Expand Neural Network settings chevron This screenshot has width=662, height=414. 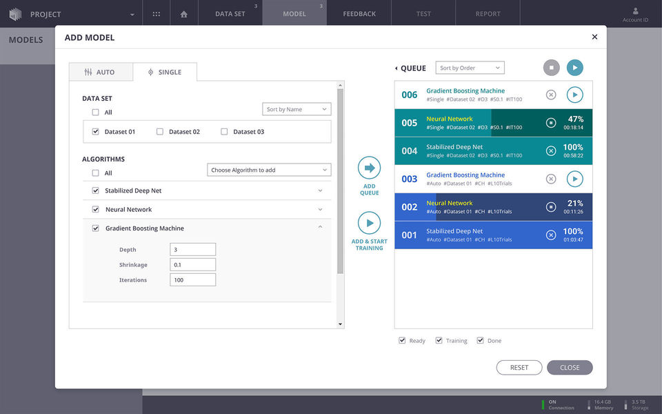click(x=320, y=210)
